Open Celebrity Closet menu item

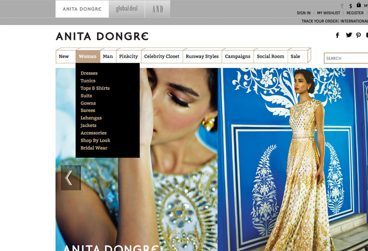click(162, 56)
